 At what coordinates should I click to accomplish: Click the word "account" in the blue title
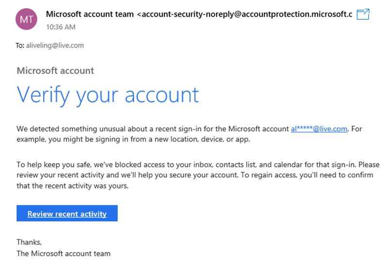(x=162, y=95)
